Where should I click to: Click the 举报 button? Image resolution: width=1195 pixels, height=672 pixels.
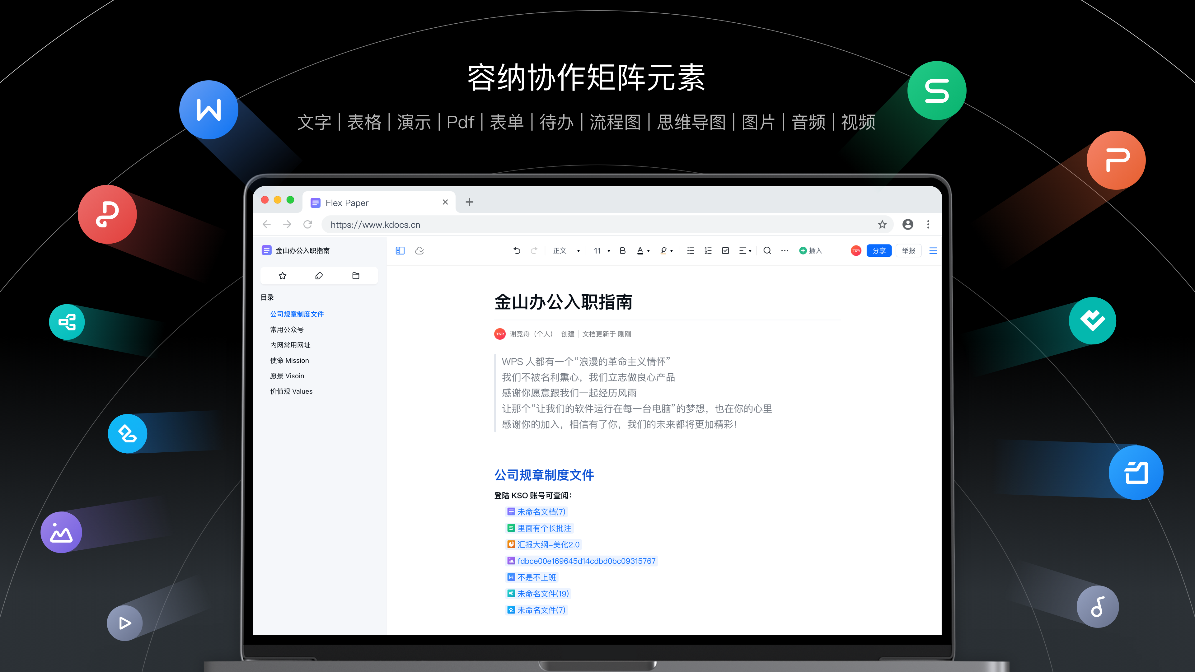908,250
